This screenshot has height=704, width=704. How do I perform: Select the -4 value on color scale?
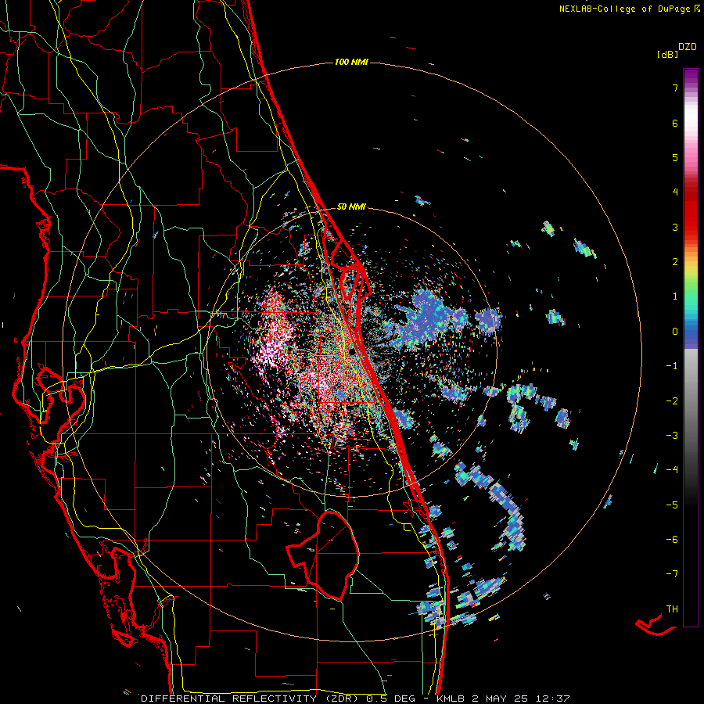(x=672, y=470)
